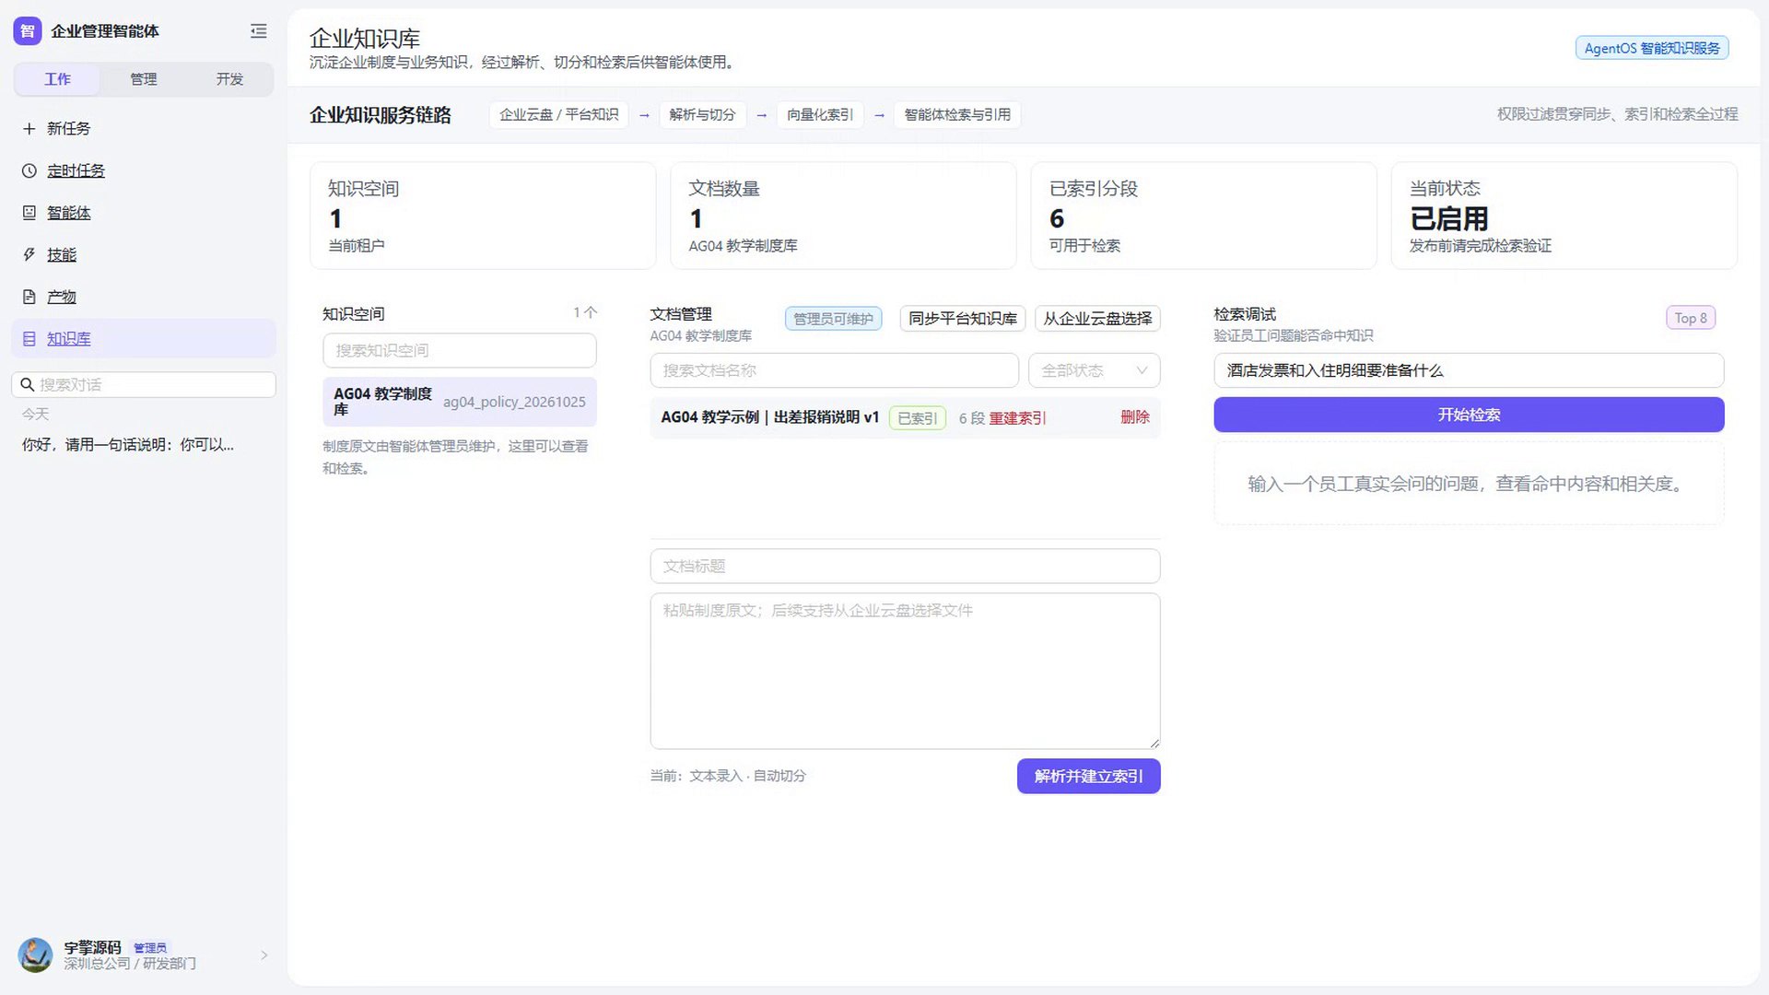
Task: Expand the user profile chevron at bottom
Action: [x=264, y=955]
